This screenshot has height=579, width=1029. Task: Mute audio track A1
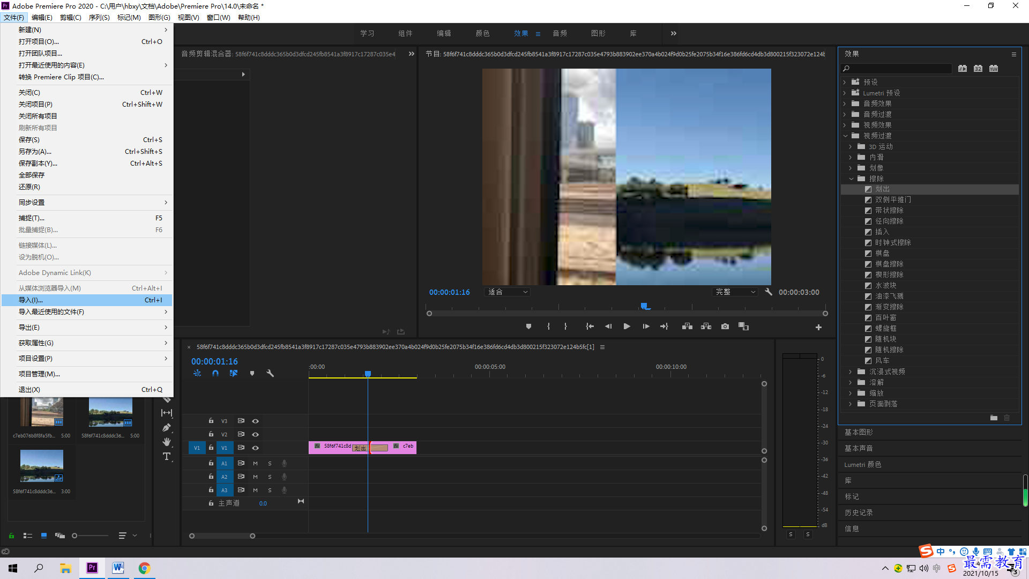(x=255, y=463)
